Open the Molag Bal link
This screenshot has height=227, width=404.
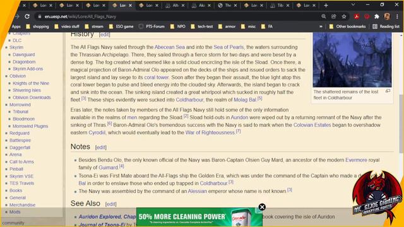[x=245, y=100]
